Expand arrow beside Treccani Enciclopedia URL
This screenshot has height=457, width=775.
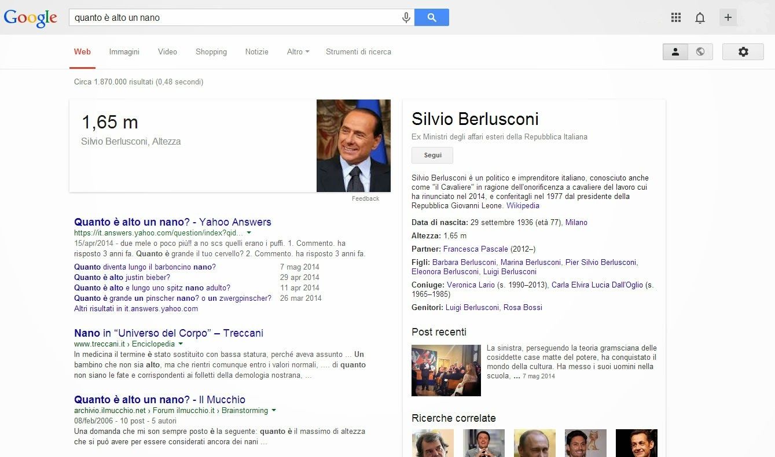(x=180, y=344)
